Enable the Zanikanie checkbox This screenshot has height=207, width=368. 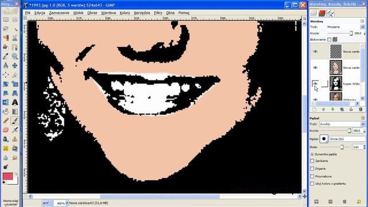click(x=312, y=161)
